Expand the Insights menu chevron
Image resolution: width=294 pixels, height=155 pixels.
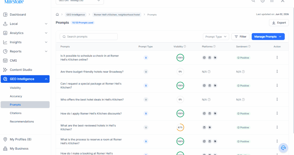point(46,42)
